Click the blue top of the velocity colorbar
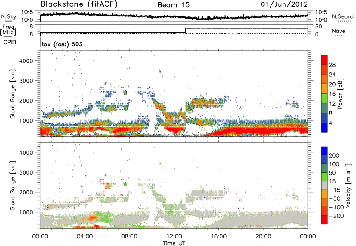The width and height of the screenshot is (356, 246). coord(324,151)
